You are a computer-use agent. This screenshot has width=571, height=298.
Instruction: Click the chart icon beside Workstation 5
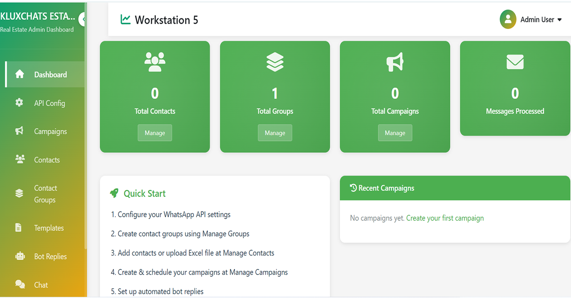pos(125,19)
